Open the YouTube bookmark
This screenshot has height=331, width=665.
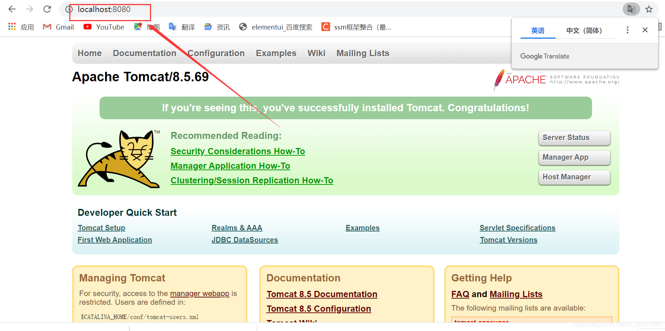pyautogui.click(x=104, y=27)
